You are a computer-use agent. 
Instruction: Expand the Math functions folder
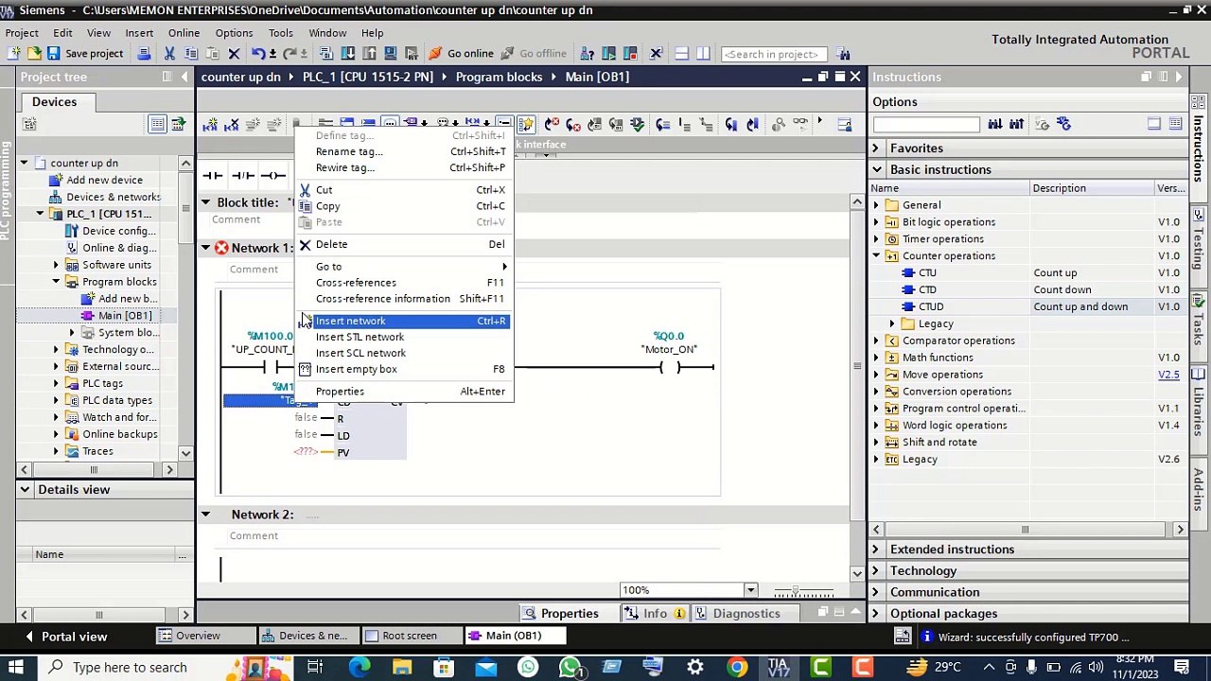coord(876,358)
